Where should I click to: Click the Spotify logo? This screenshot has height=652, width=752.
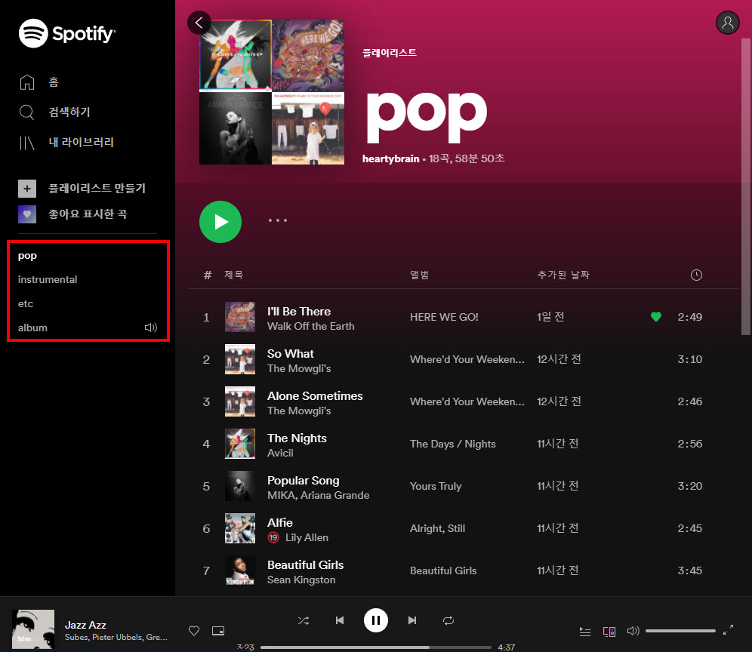pos(67,33)
